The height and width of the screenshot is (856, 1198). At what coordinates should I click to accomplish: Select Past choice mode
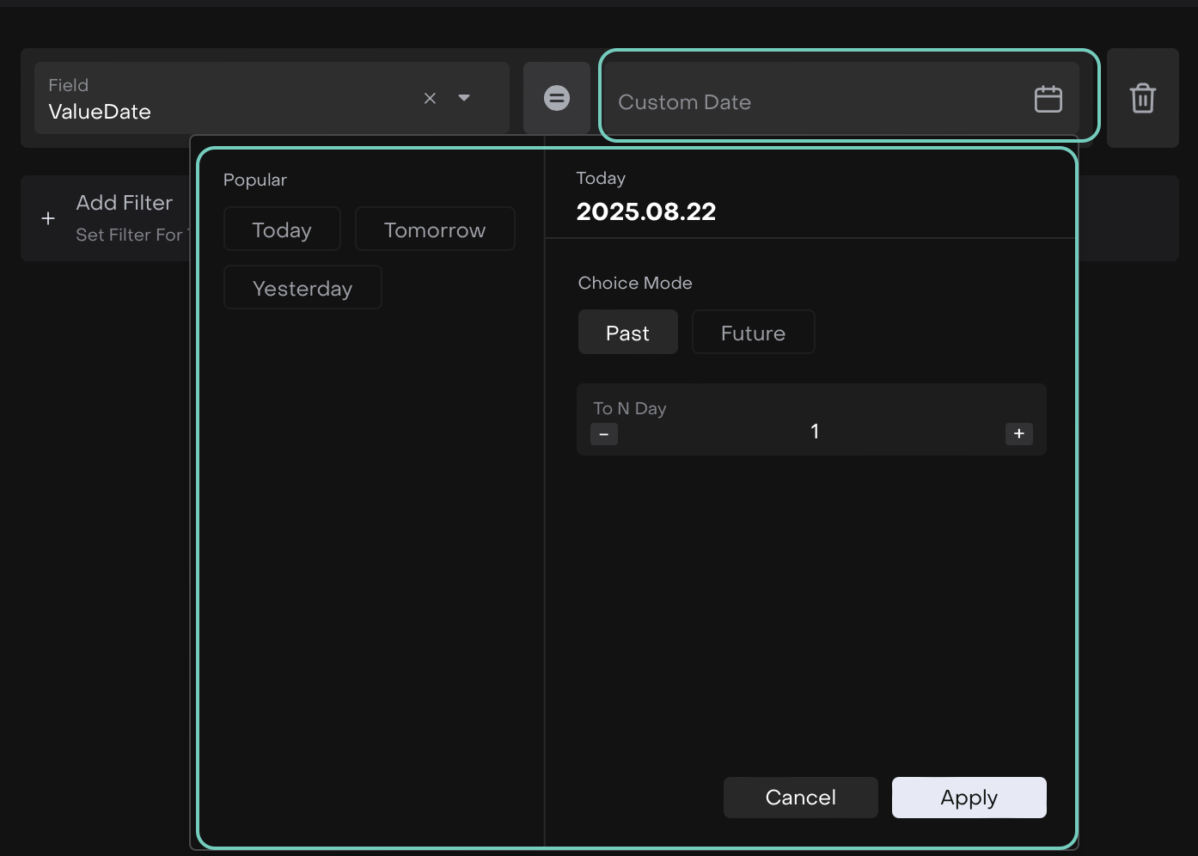point(627,333)
